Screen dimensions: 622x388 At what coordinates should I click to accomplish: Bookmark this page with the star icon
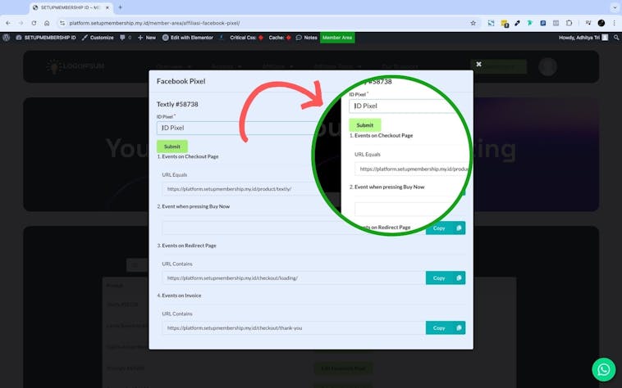coord(473,23)
